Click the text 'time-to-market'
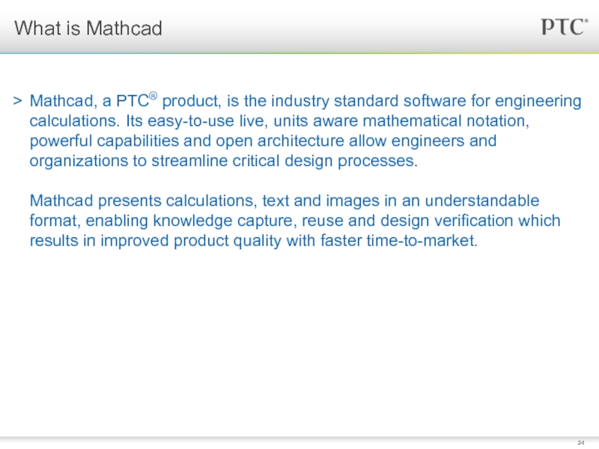The width and height of the screenshot is (599, 449). click(421, 241)
